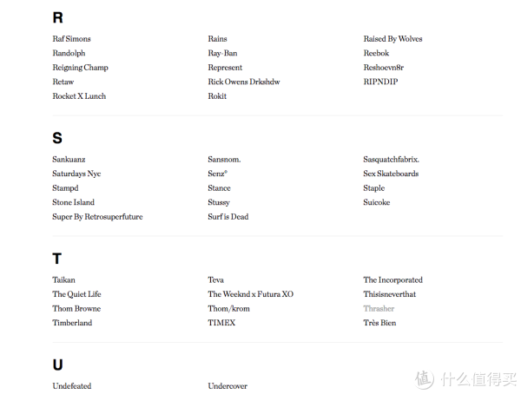Select the Thom Browne brand link
Screen dimensions: 521x394
76,309
